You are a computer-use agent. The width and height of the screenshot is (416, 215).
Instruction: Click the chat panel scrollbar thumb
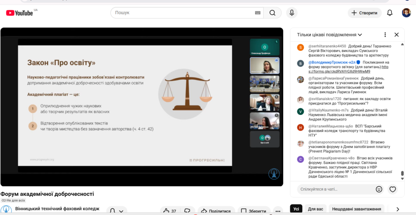[402, 174]
